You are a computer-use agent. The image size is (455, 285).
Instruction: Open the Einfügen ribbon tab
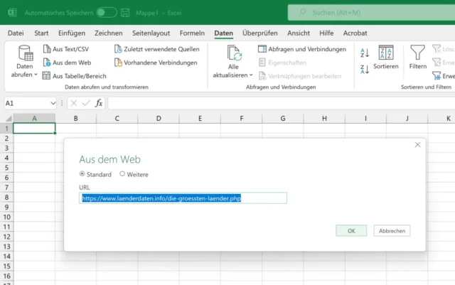coord(72,33)
